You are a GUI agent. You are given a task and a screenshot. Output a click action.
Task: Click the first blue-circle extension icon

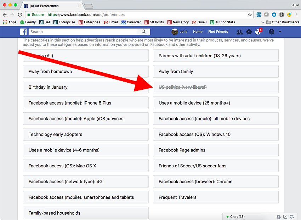coord(259,15)
